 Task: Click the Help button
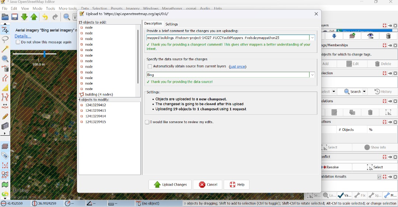pos(237,185)
